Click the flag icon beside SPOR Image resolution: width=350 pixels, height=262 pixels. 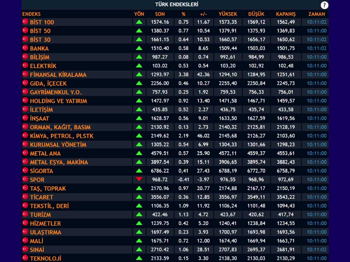25,179
